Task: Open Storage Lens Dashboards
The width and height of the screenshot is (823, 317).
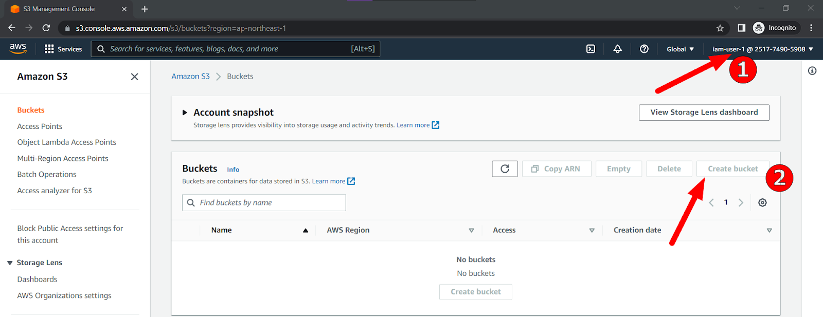Action: (x=37, y=279)
